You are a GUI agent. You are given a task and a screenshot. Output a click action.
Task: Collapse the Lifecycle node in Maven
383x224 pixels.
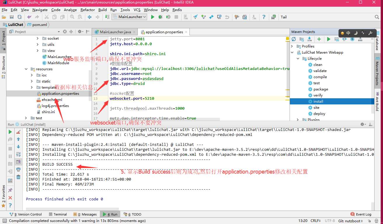(x=298, y=59)
